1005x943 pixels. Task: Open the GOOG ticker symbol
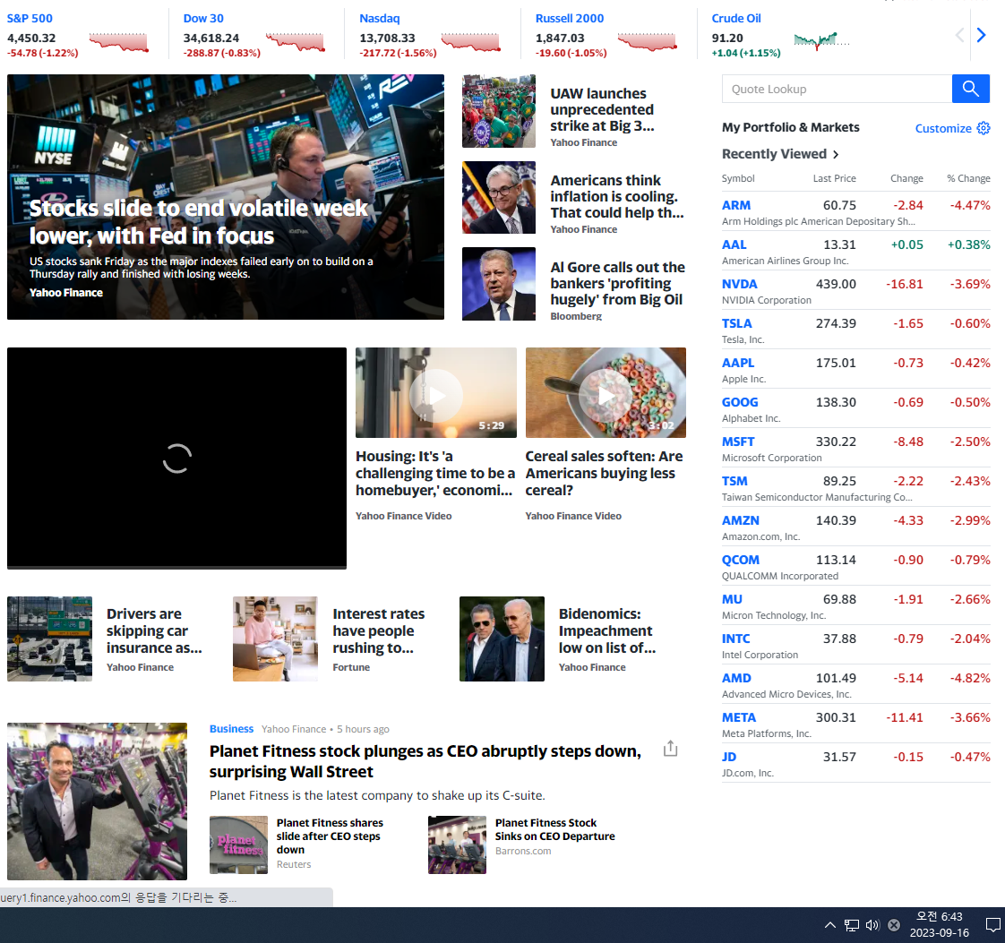click(x=740, y=402)
